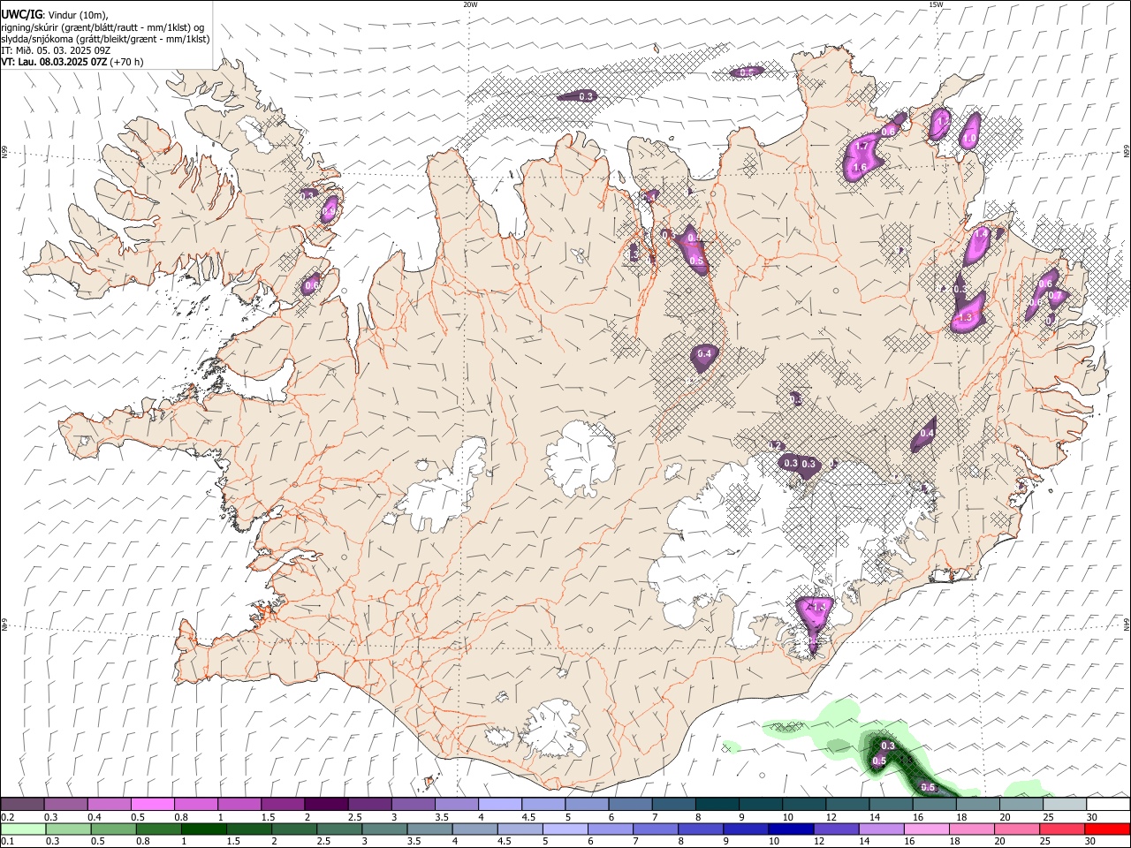This screenshot has height=848, width=1131.
Task: Click the '4.5' label under the lower scale
Action: pos(503,842)
